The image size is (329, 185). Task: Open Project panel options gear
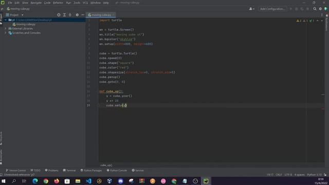tap(77, 15)
